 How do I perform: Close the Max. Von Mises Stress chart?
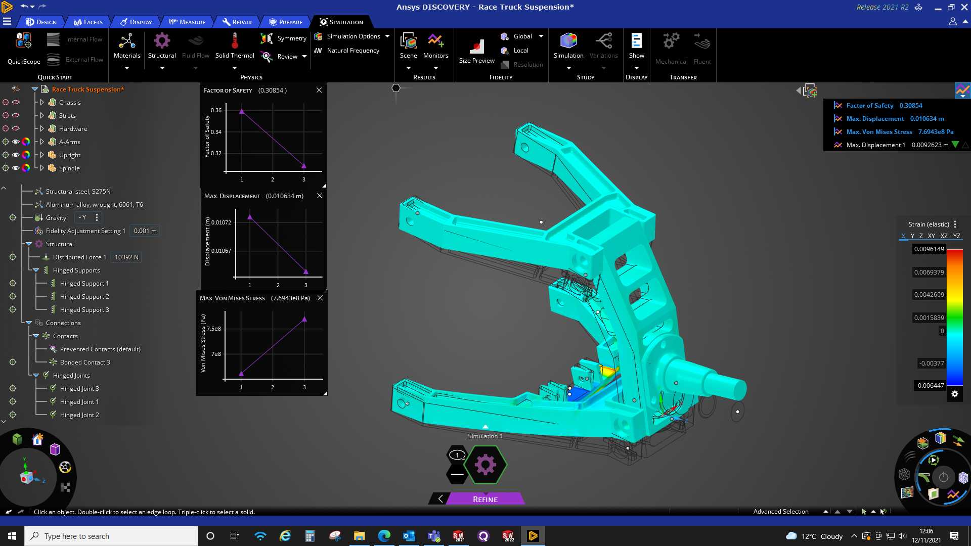tap(320, 298)
